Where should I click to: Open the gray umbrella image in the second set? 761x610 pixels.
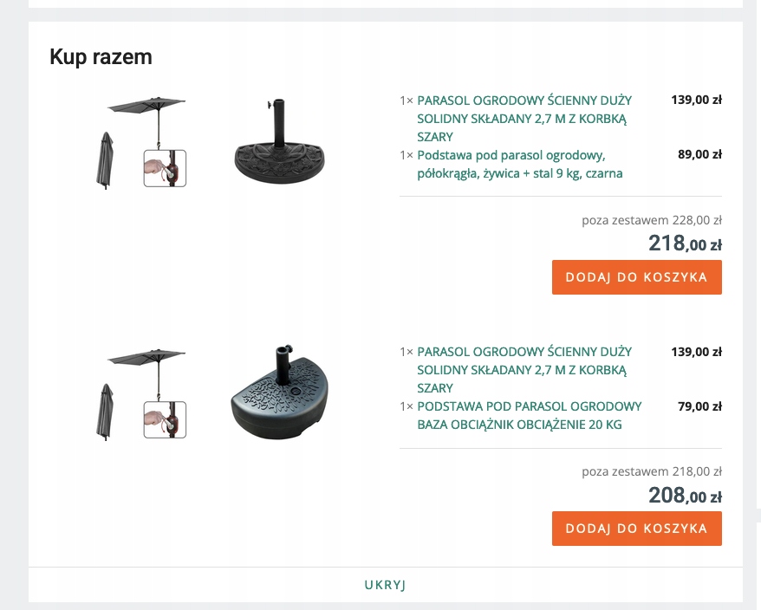point(141,394)
